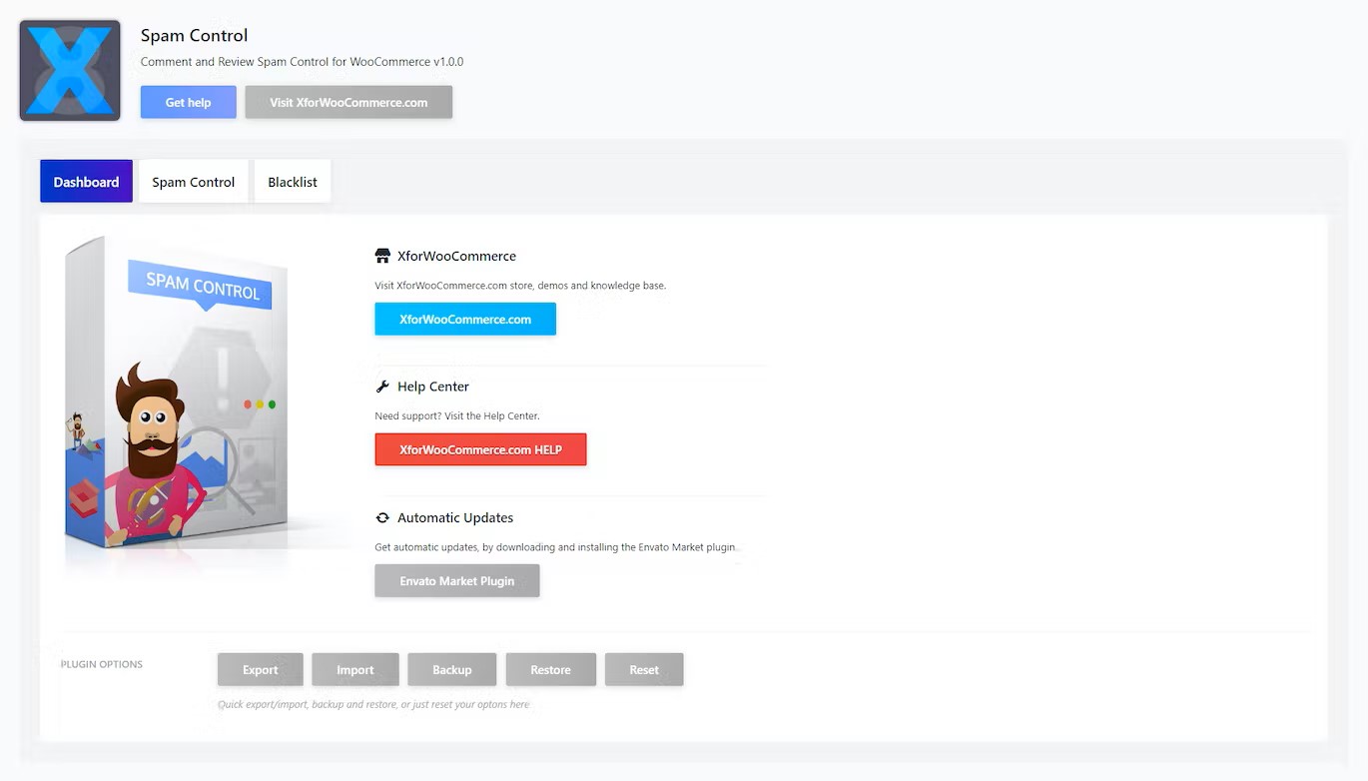Click the Automatic Updates heading
Viewport: 1368px width, 781px height.
455,517
